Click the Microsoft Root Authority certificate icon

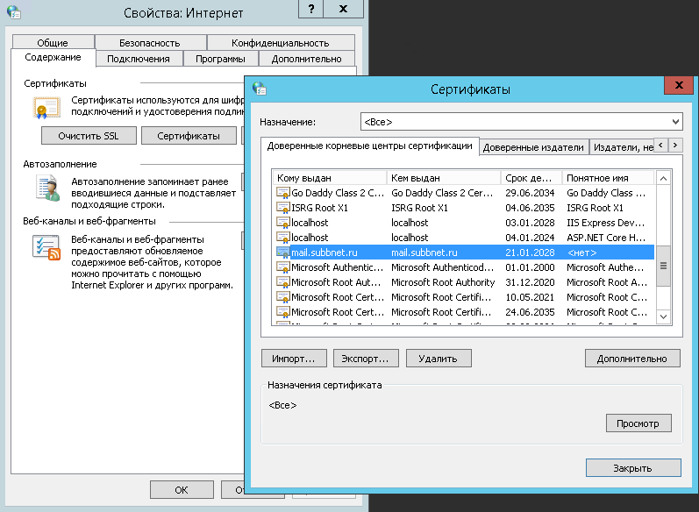(x=282, y=282)
